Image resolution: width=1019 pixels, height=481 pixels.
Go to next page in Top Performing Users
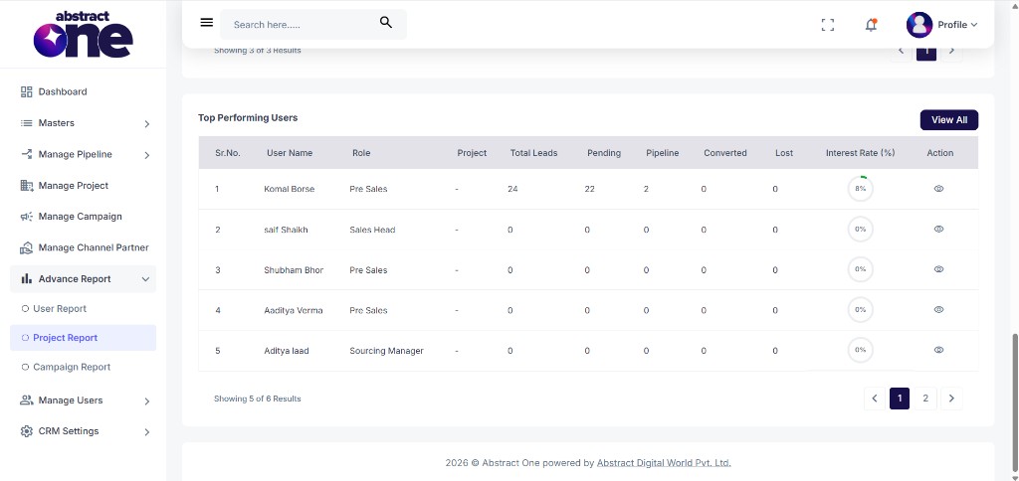coord(951,399)
